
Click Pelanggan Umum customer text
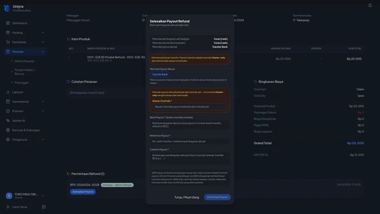(x=78, y=20)
